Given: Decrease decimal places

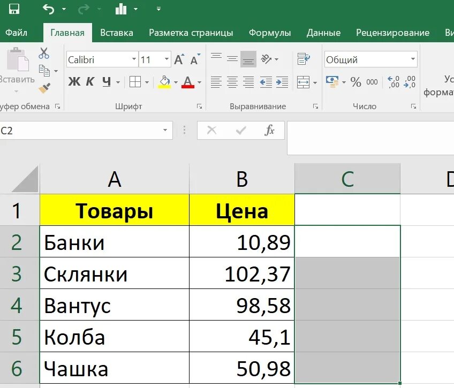Looking at the screenshot, I should coord(410,82).
